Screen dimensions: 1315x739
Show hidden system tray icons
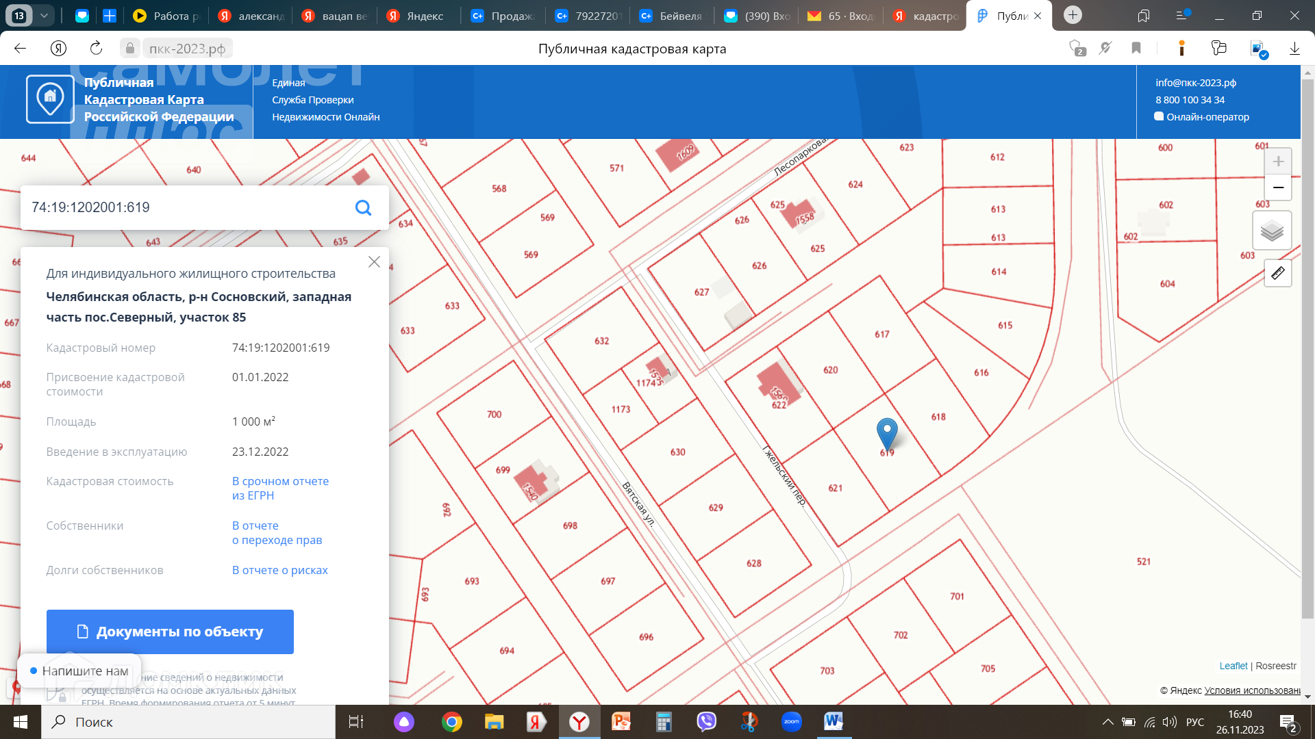click(x=1107, y=722)
